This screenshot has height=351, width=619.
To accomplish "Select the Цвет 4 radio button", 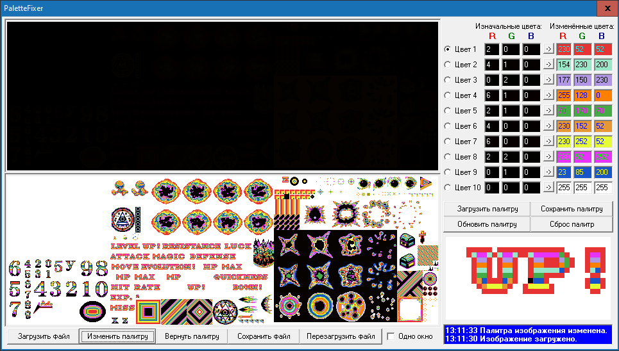I will pos(447,95).
